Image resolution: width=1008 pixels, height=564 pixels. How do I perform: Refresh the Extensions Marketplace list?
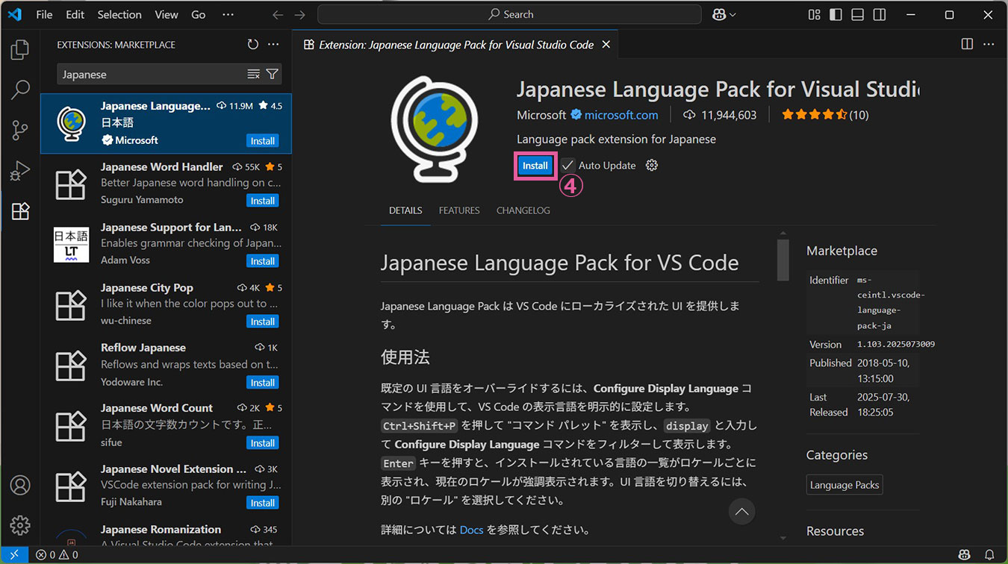(x=253, y=45)
